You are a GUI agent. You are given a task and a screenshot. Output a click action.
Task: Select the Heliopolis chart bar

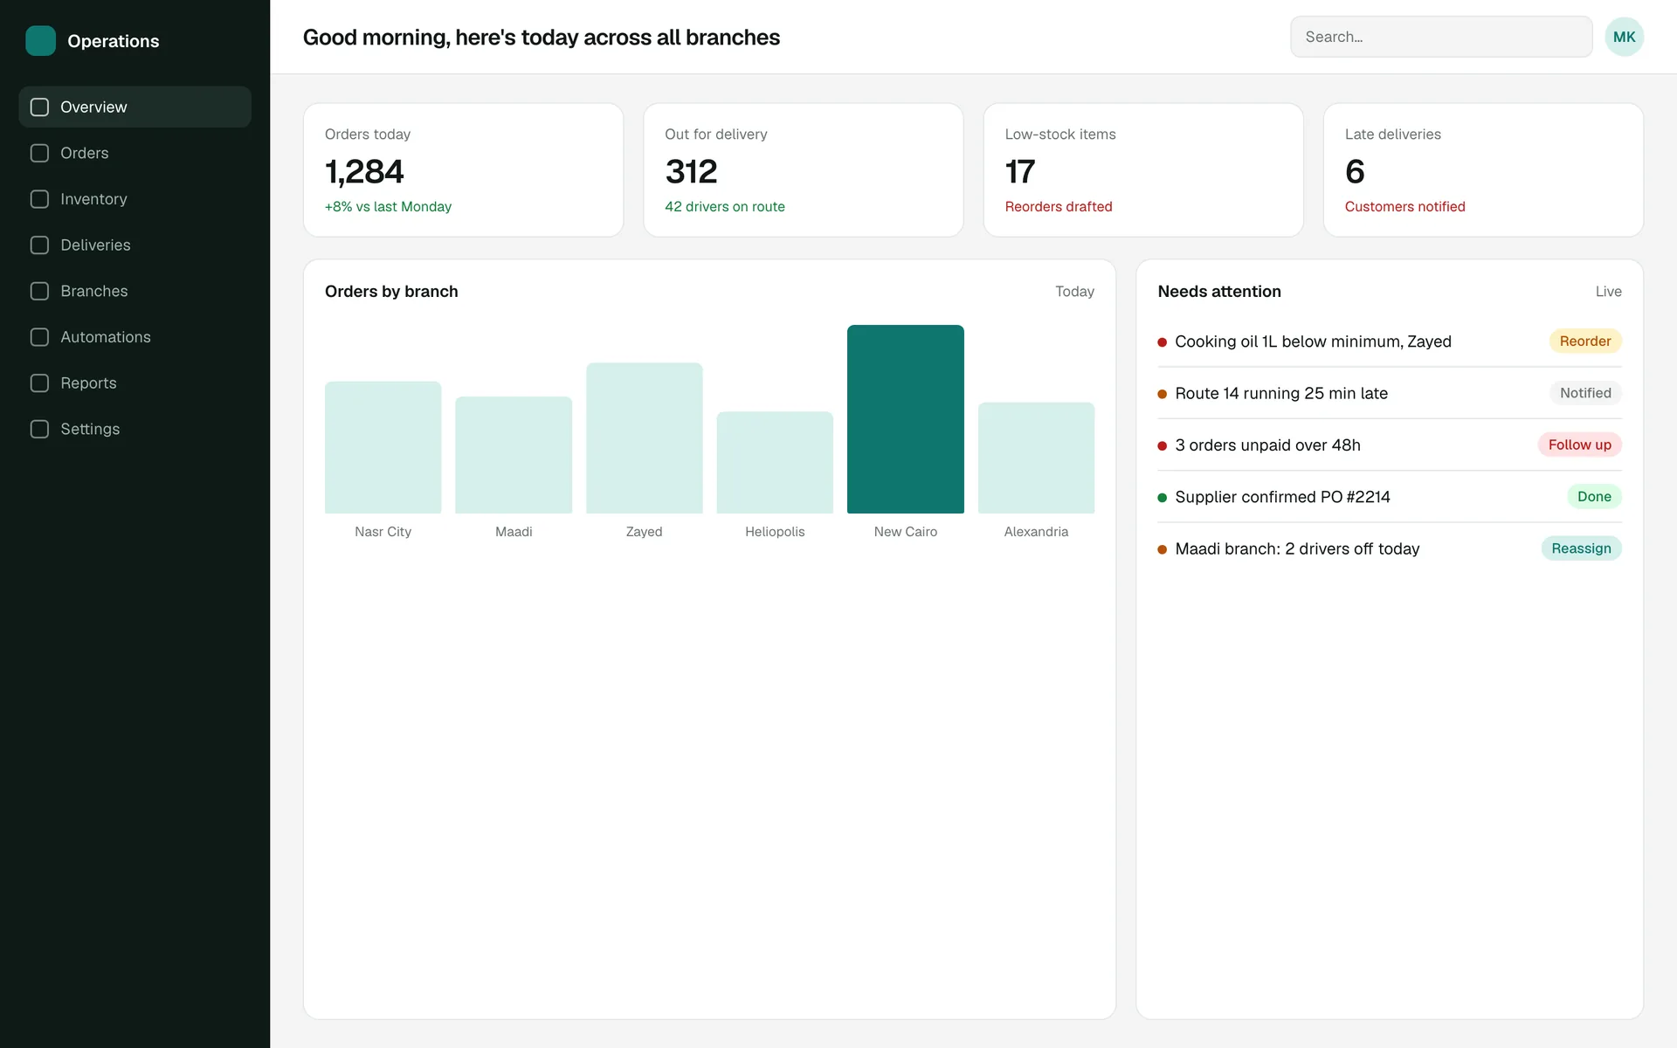coord(775,463)
